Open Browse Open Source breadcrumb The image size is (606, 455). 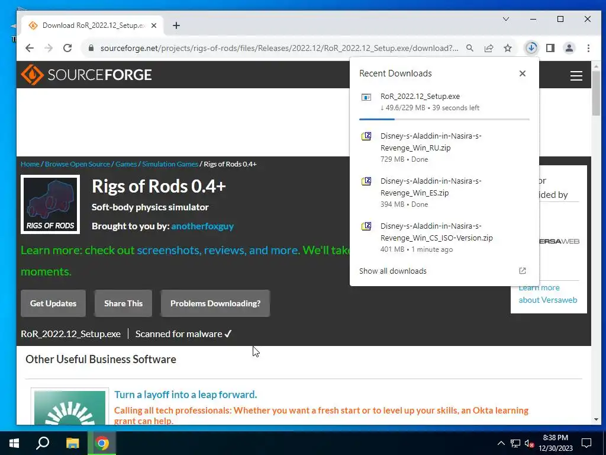78,164
